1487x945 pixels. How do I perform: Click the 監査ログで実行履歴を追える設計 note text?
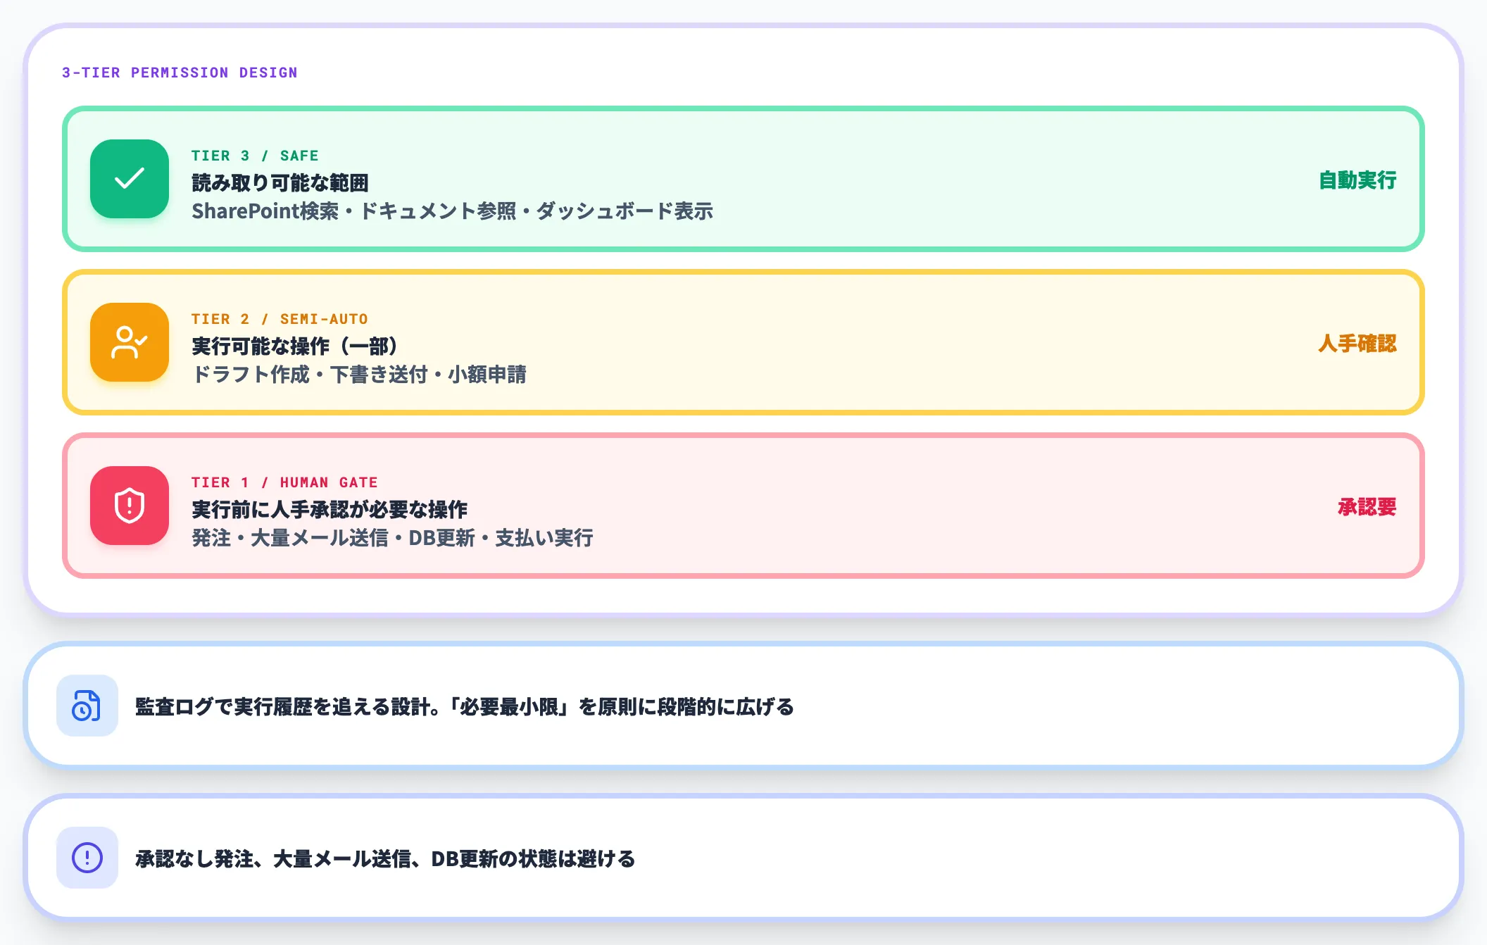465,706
